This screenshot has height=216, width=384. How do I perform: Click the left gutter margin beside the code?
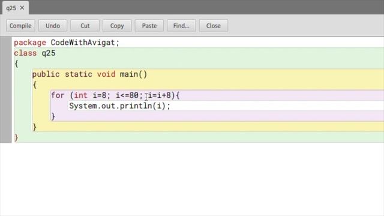(x=5, y=90)
